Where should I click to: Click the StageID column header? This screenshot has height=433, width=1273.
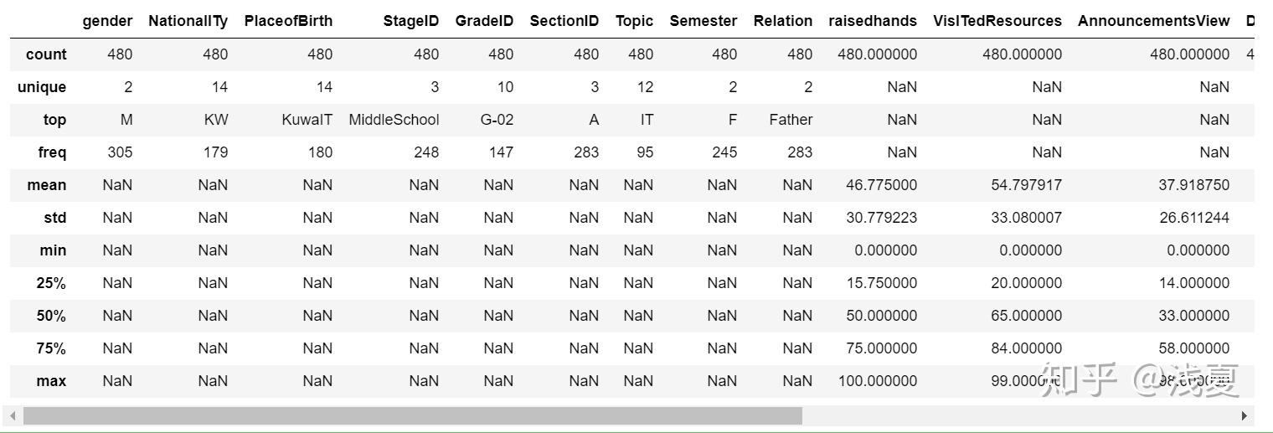(410, 21)
